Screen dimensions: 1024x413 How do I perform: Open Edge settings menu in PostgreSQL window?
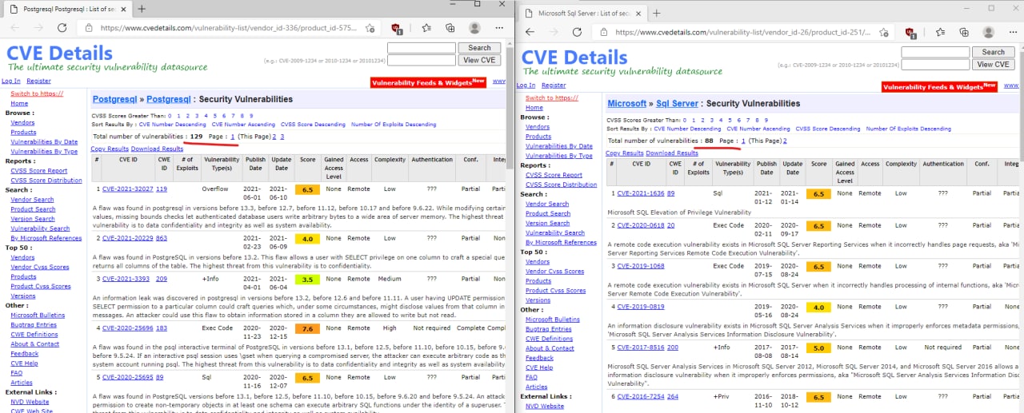tap(500, 28)
